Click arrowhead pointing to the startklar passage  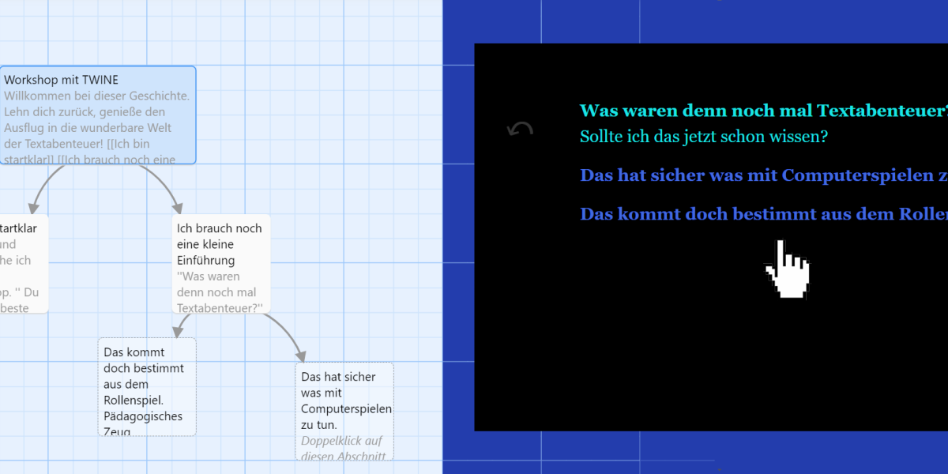(x=32, y=208)
